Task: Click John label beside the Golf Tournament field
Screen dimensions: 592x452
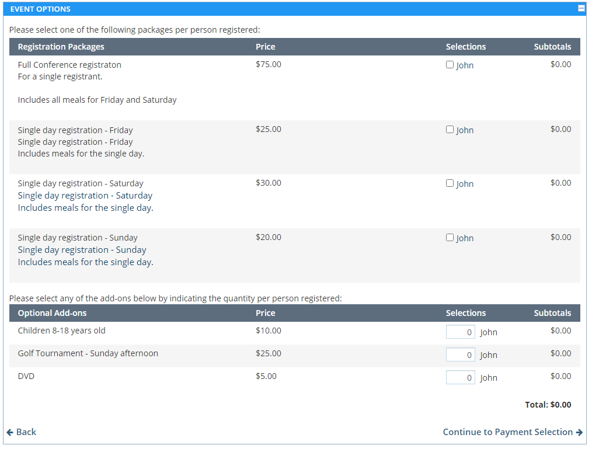Action: click(x=489, y=355)
